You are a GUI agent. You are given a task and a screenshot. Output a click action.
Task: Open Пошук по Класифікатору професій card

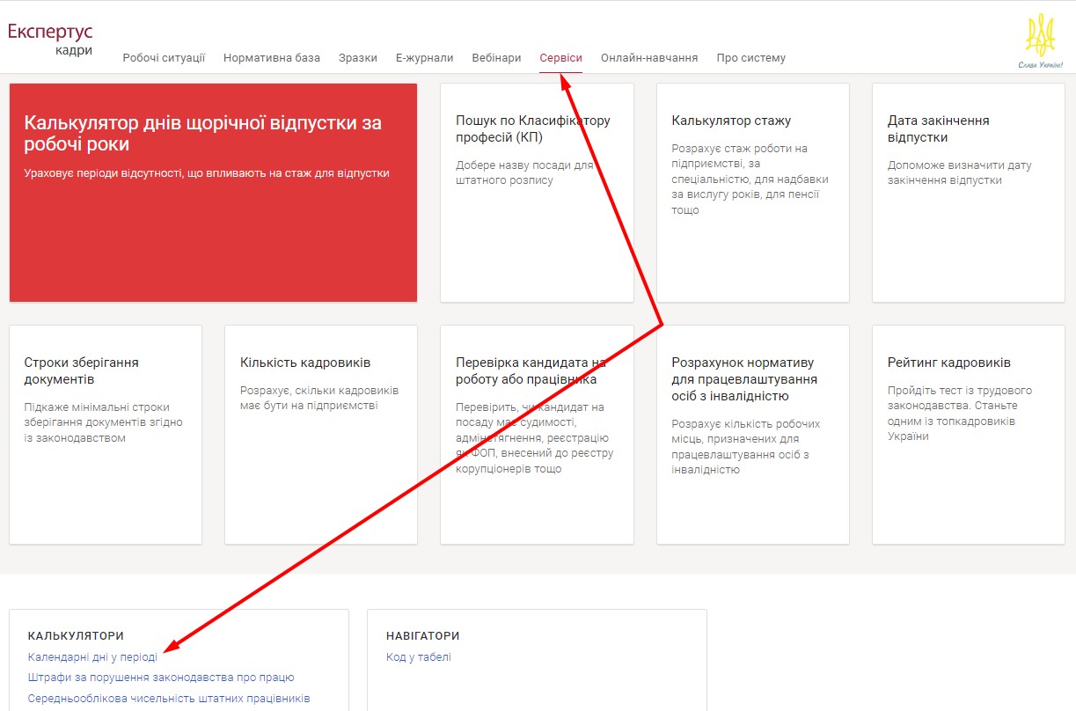537,193
